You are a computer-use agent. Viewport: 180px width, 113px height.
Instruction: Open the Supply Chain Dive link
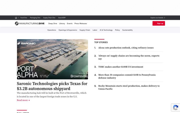pyautogui.click(x=49, y=18)
